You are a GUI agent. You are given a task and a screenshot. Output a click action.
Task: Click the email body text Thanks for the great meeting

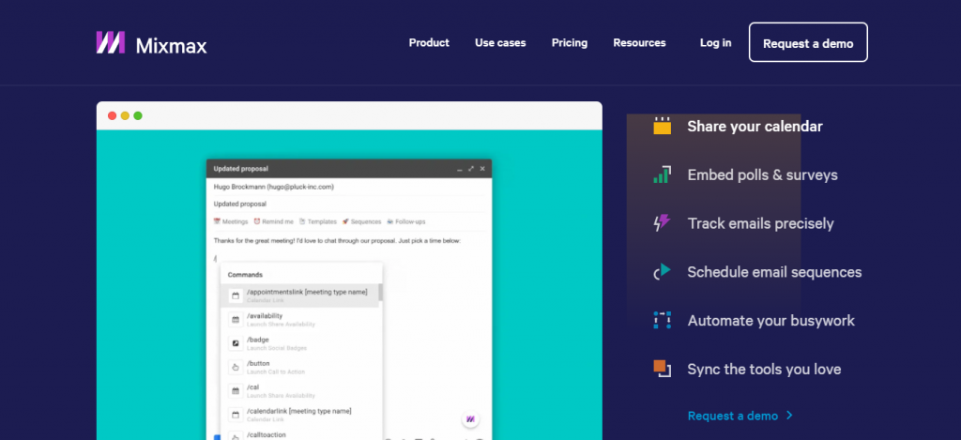pos(337,241)
